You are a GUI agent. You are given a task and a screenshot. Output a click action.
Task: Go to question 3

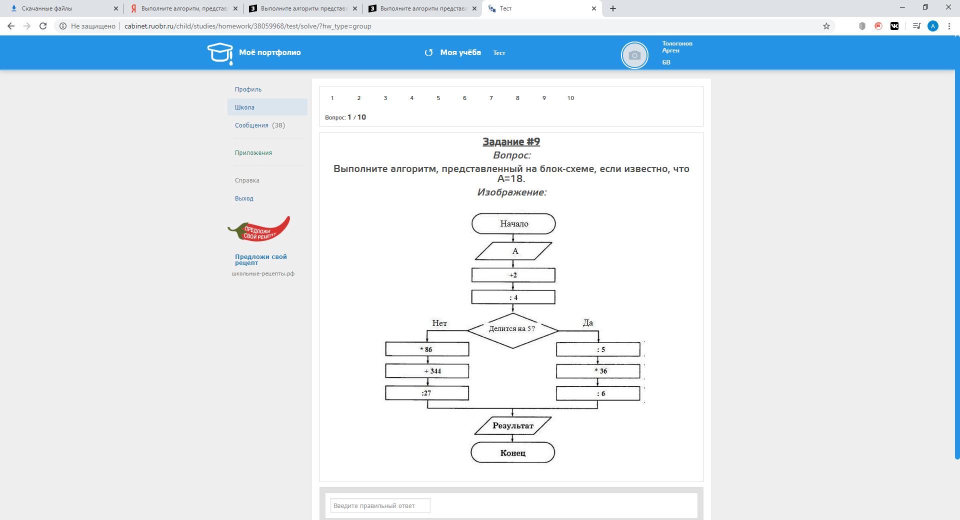click(x=385, y=98)
